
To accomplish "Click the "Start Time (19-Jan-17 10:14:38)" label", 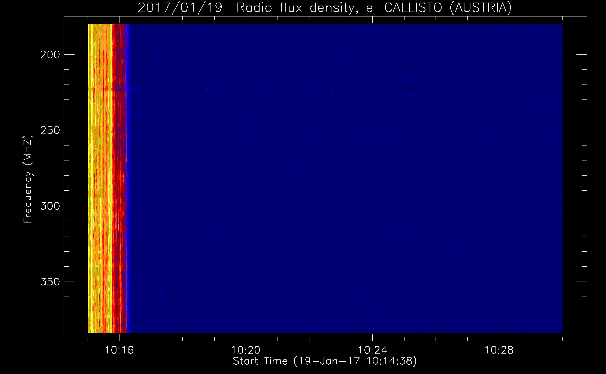I will [x=325, y=361].
